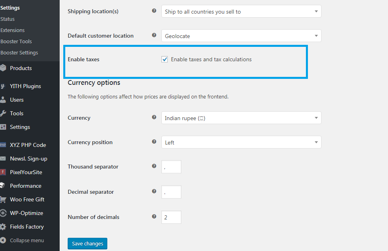
Task: Click the Products box icon in sidebar
Action: pyautogui.click(x=3, y=68)
